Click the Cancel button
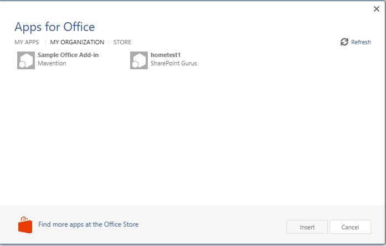This screenshot has height=246, width=386. [x=350, y=227]
